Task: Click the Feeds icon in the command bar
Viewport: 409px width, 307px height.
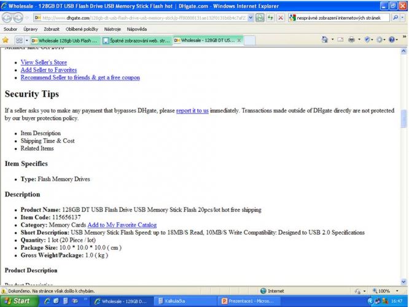Action: pos(340,40)
